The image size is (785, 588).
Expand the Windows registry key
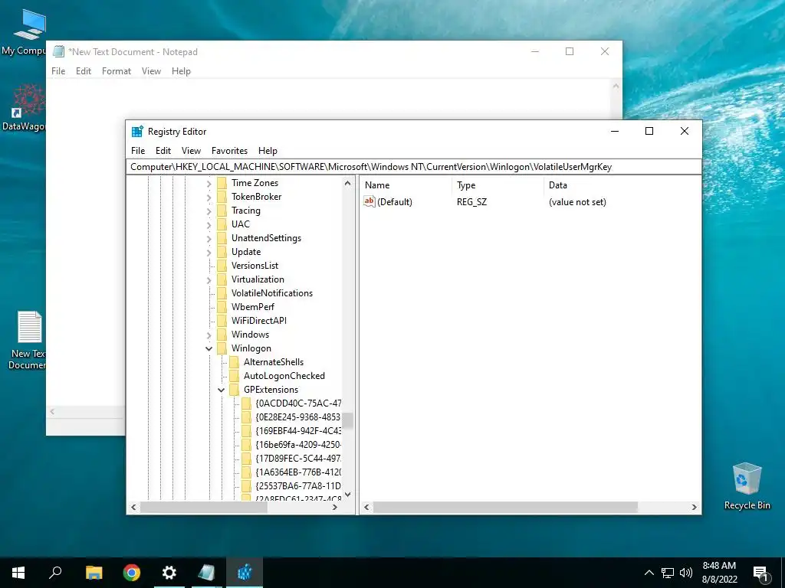(209, 335)
